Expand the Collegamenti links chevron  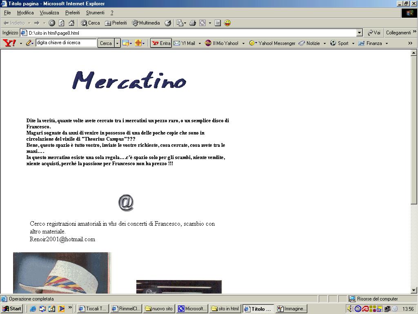(x=415, y=31)
